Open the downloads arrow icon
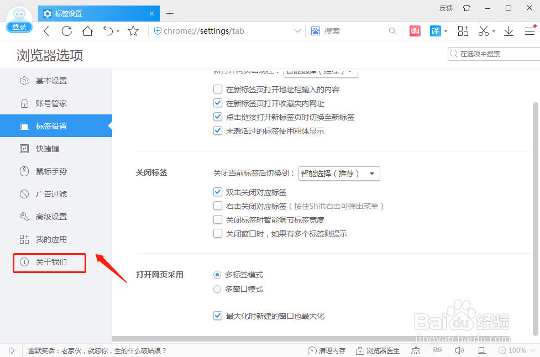Screen dimensions: 540x357 coord(508,31)
